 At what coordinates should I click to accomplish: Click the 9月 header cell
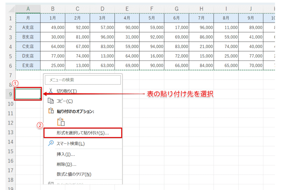[251, 18]
